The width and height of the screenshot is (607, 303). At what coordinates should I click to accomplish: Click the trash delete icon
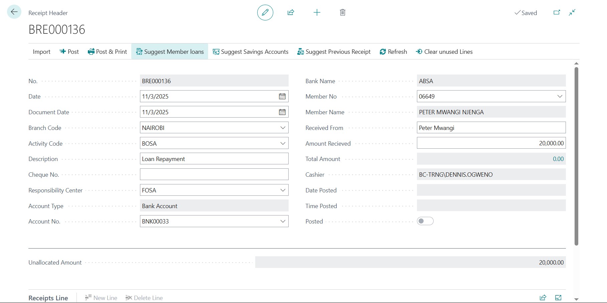342,13
